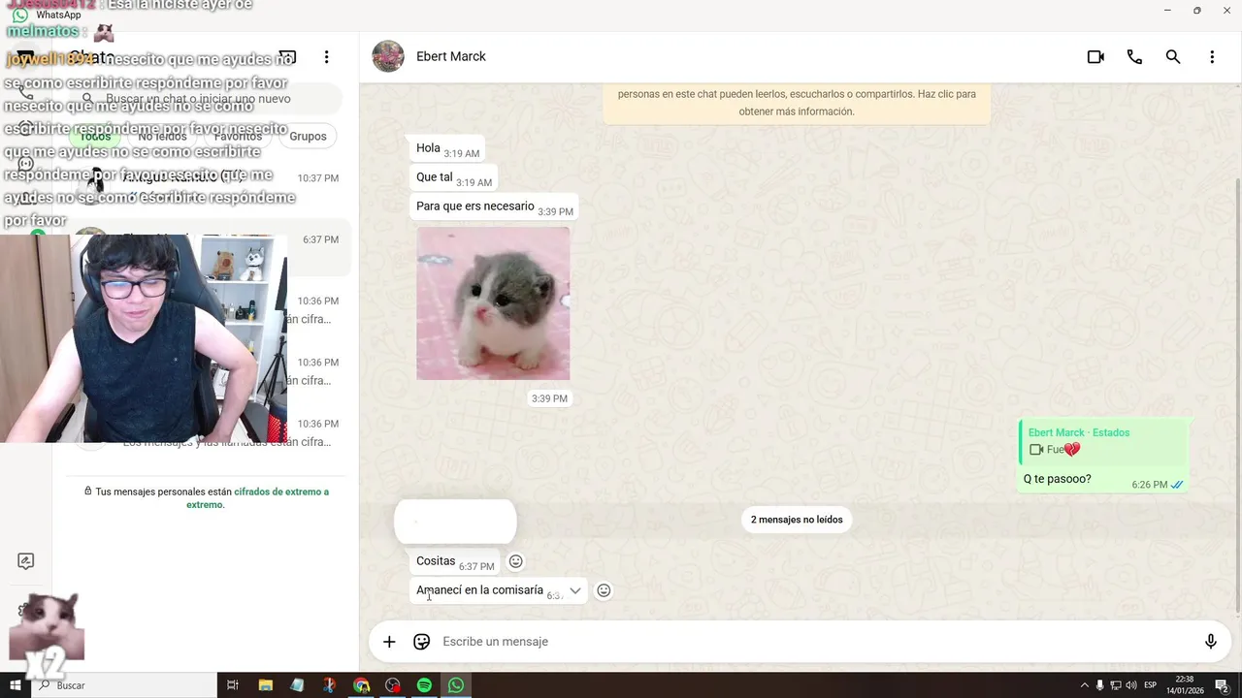Open the Windows Start menu
Viewport: 1242px width, 698px height.
click(x=16, y=685)
